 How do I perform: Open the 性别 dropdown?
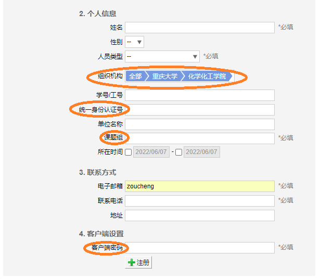click(x=135, y=42)
